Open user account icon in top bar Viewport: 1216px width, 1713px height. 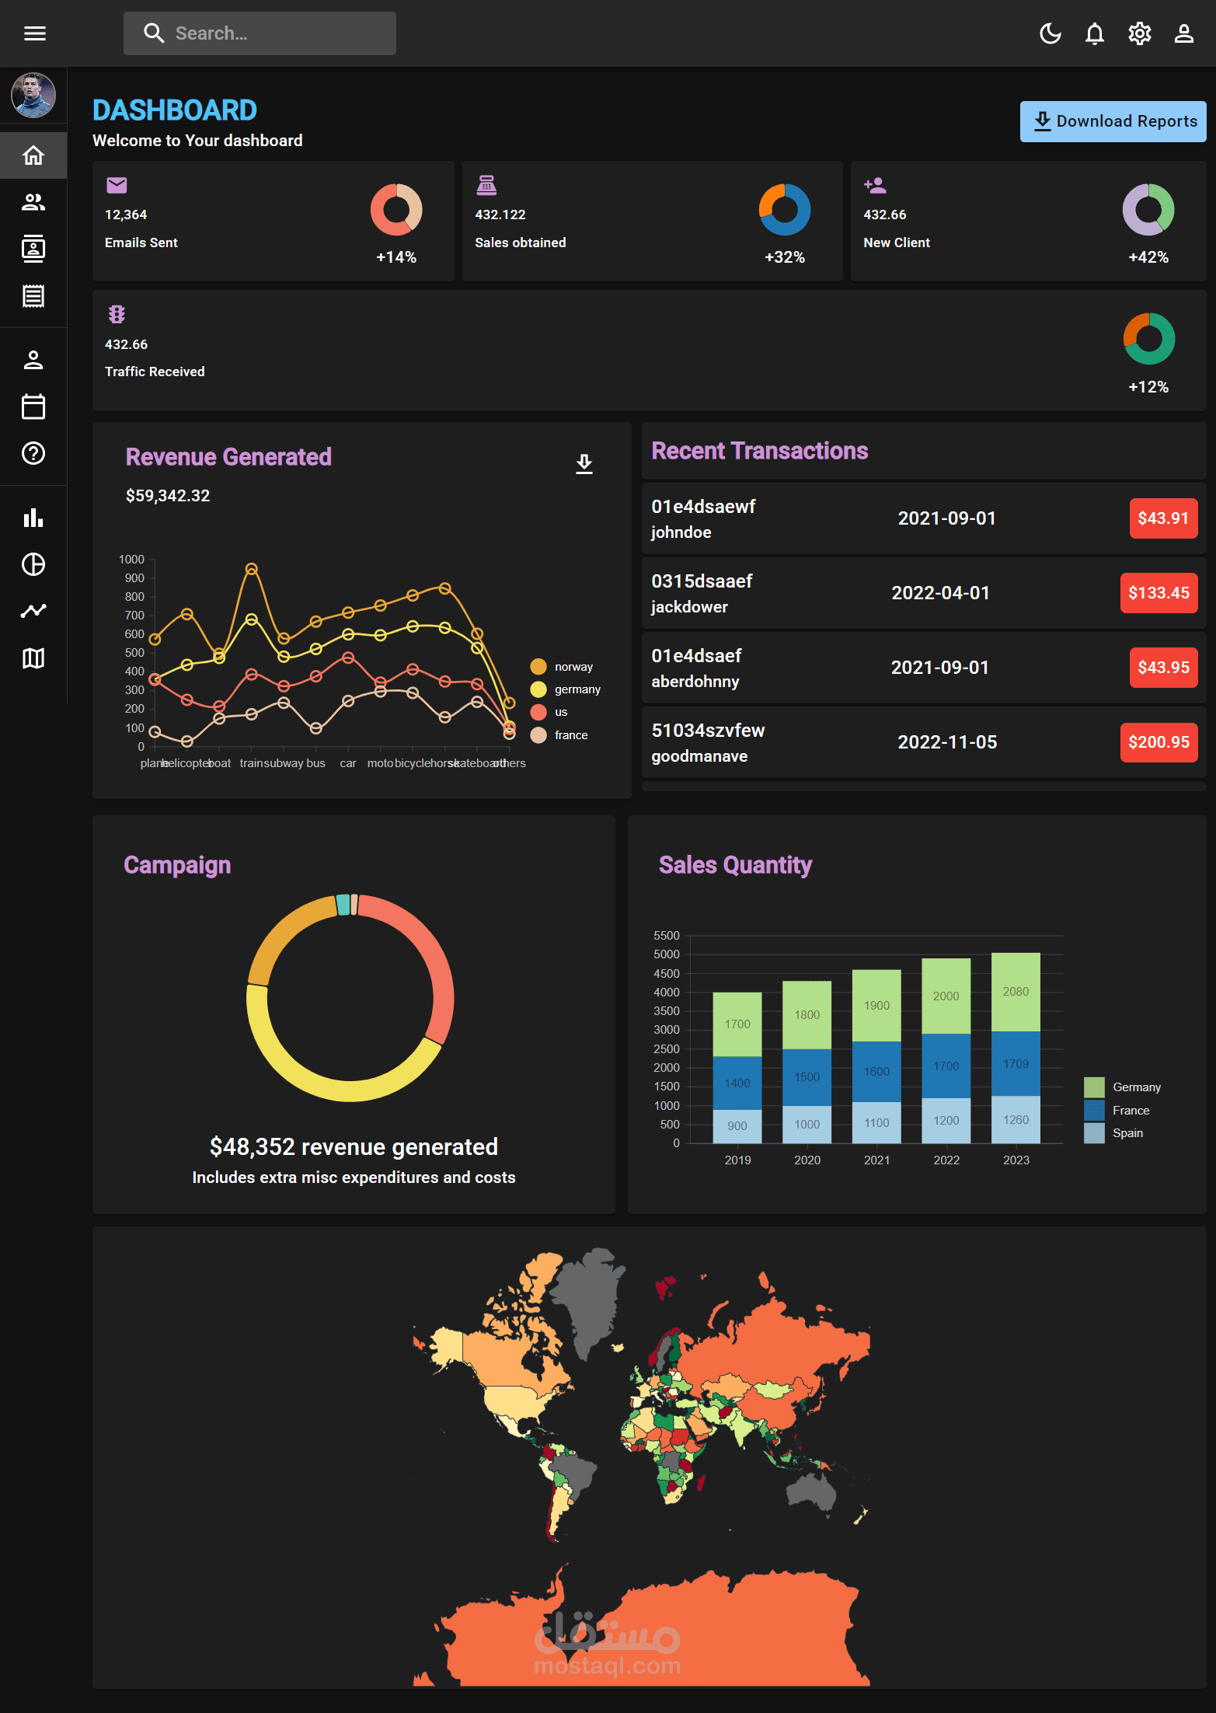point(1184,33)
